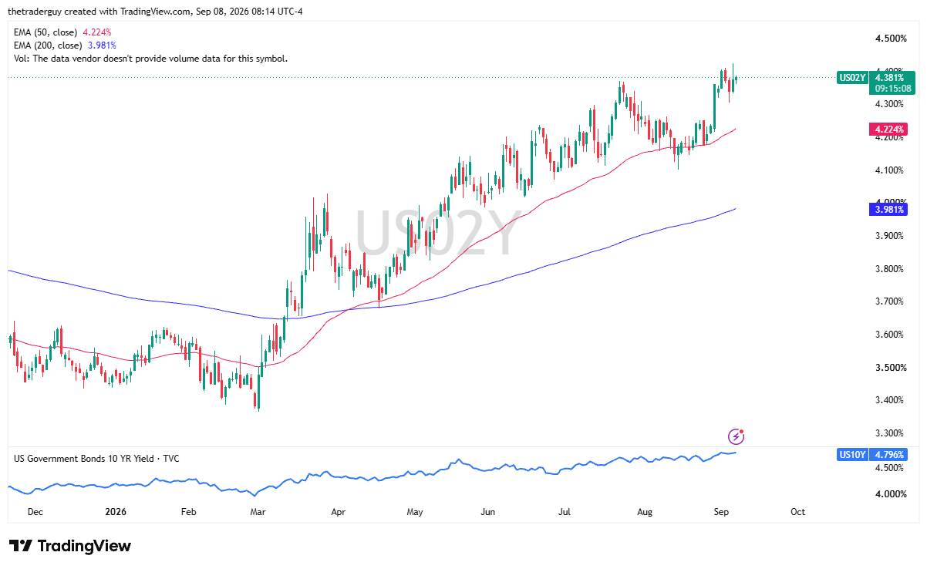Click the TradingView logo at bottom left
The image size is (927, 569).
point(70,546)
